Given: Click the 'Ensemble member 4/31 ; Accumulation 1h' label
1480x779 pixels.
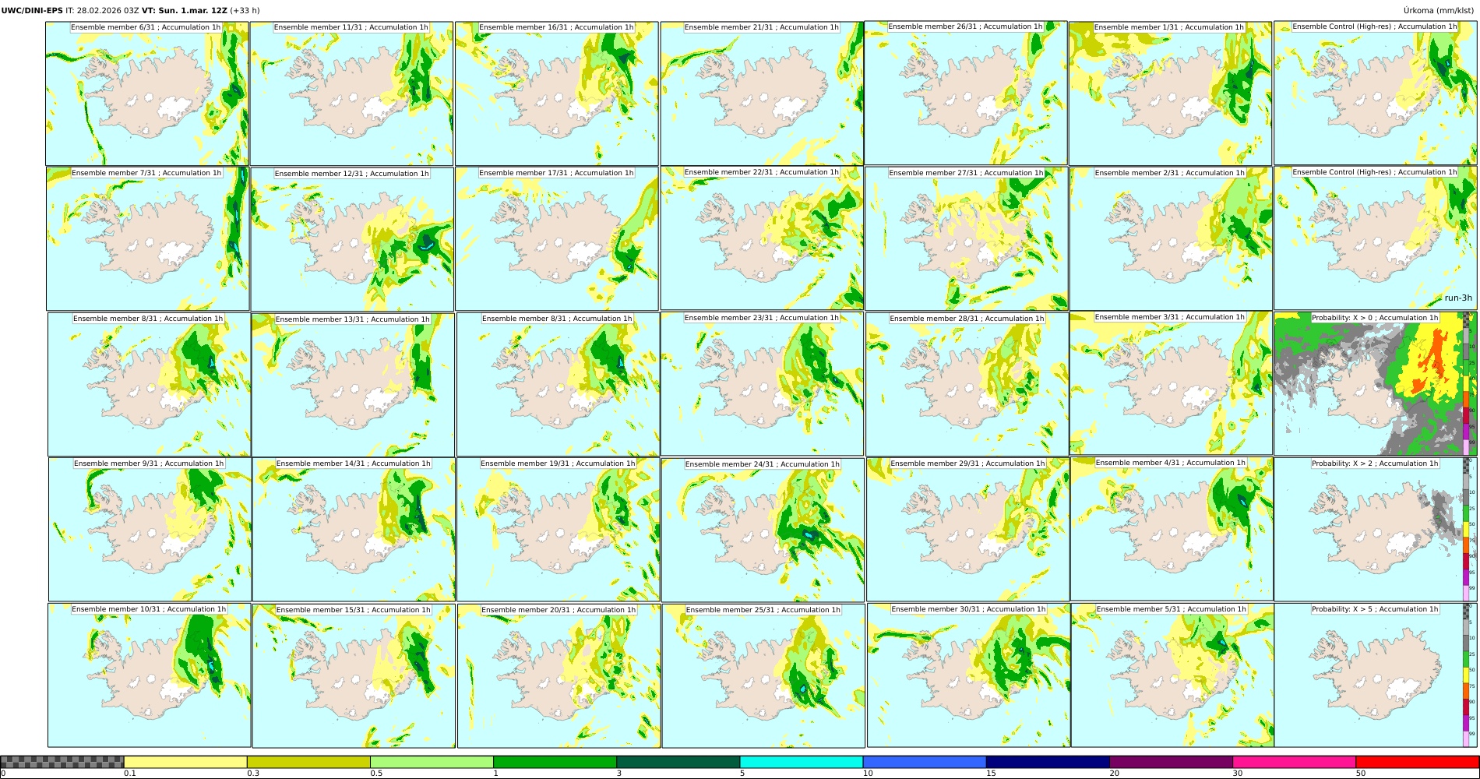Looking at the screenshot, I should pos(1171,463).
